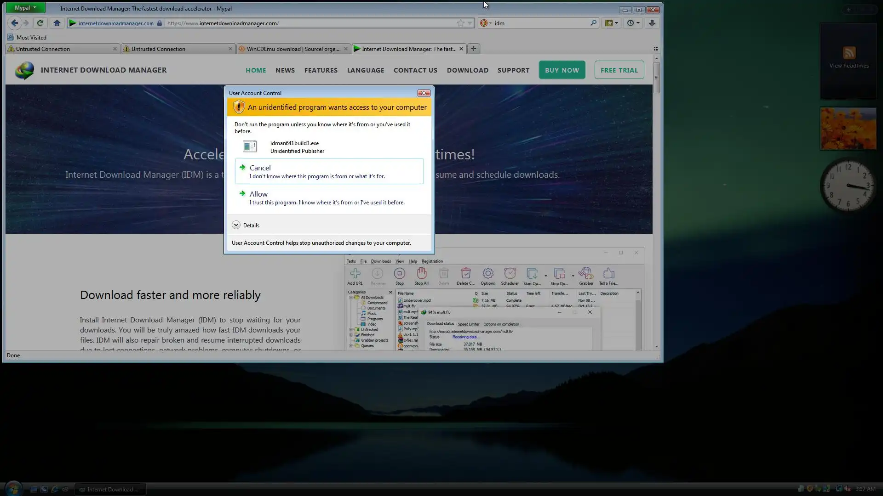The image size is (883, 496).
Task: Click the FREE TRIAL button
Action: [x=619, y=70]
